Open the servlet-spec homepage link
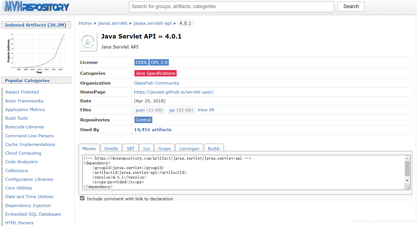Screen dimensions: 417x226 coord(174,92)
